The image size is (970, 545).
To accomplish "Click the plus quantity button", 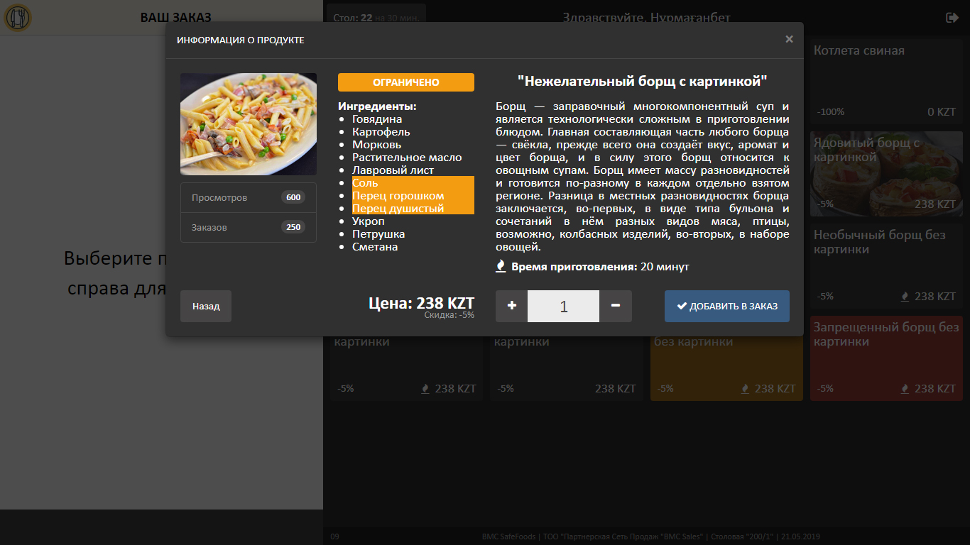I will point(511,306).
